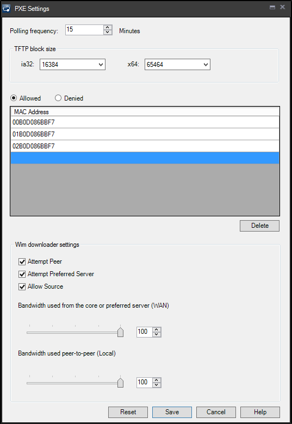Image resolution: width=292 pixels, height=424 pixels.
Task: Increase Local peer-to-peer bandwidth with up arrow
Action: [157, 380]
